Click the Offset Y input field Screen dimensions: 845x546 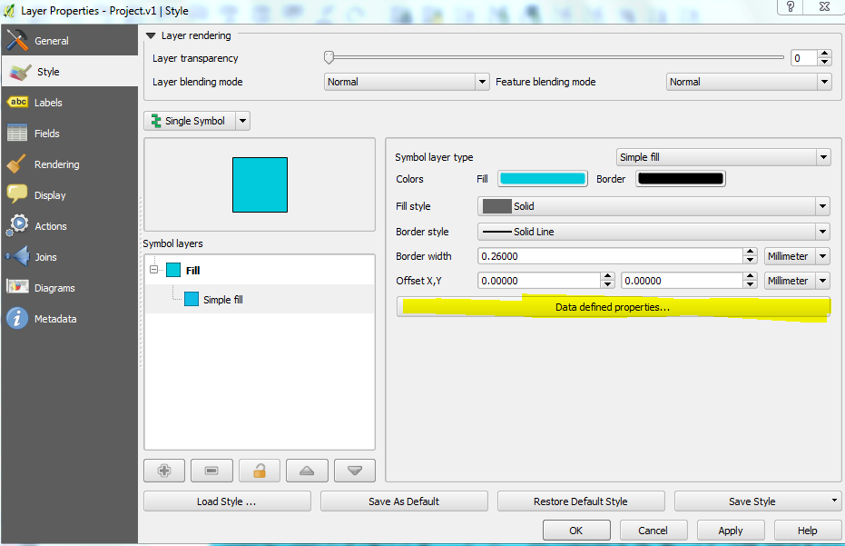(x=683, y=281)
